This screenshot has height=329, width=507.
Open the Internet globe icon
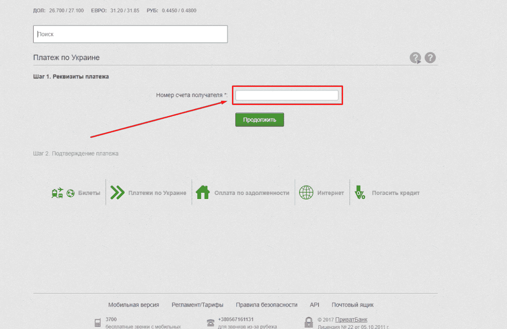pyautogui.click(x=306, y=193)
